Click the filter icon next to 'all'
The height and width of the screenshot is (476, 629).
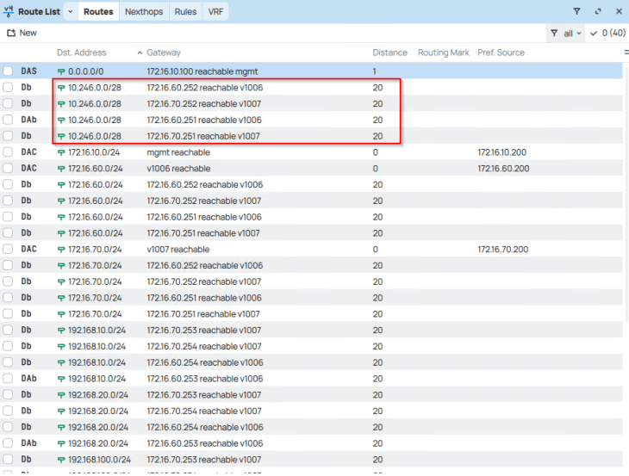click(x=553, y=33)
